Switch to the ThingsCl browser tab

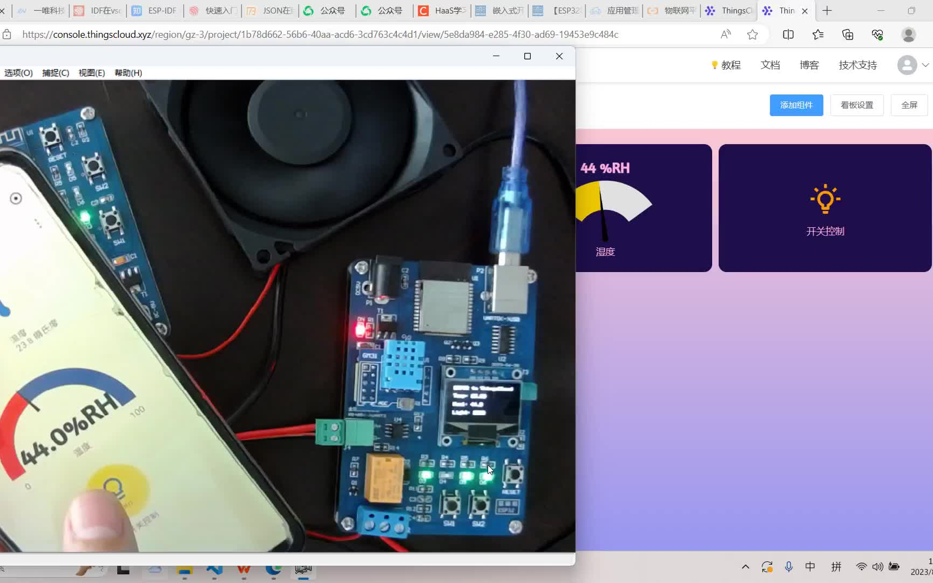coord(729,11)
